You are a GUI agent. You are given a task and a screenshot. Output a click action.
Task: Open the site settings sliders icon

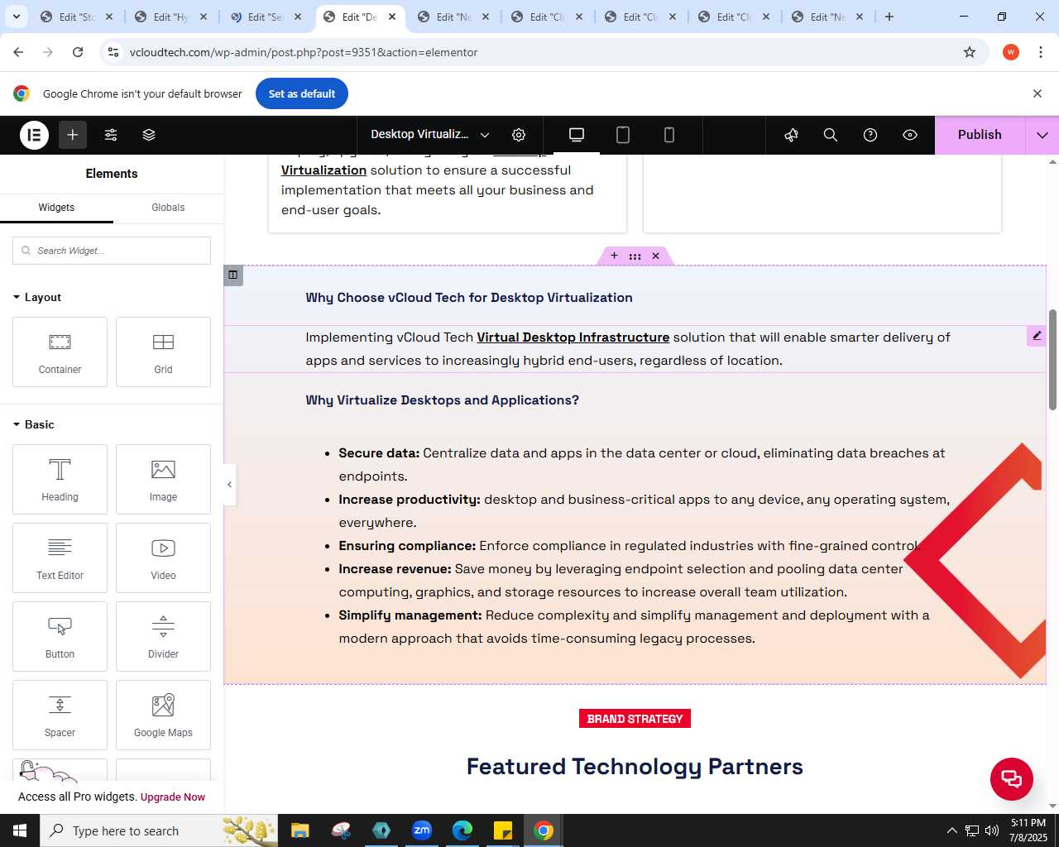[x=111, y=135]
